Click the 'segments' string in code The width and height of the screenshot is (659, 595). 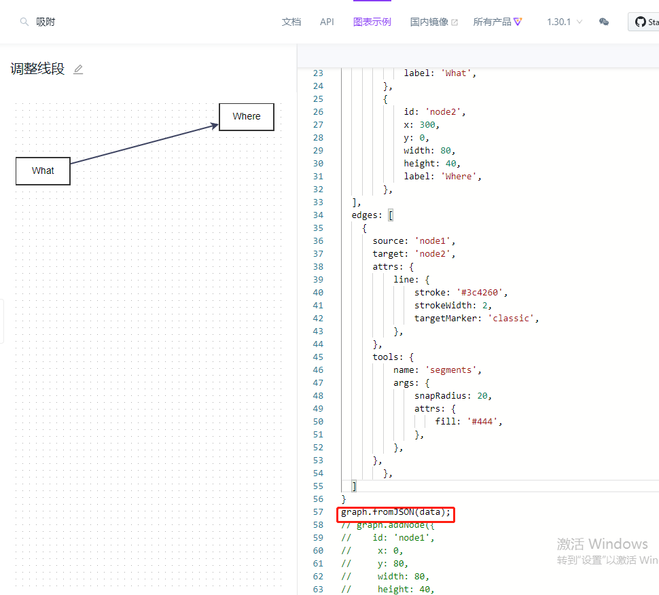coord(450,370)
